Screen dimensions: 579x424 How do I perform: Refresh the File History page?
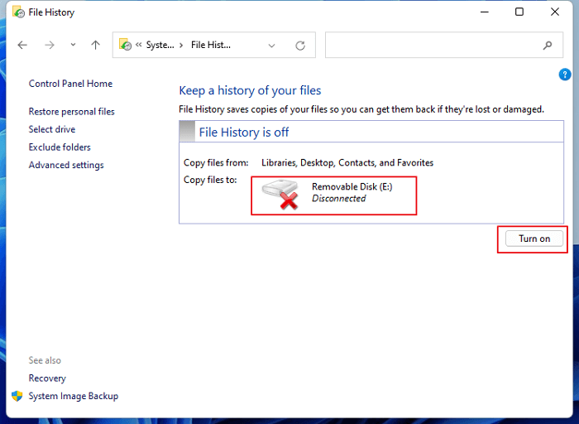tap(300, 46)
